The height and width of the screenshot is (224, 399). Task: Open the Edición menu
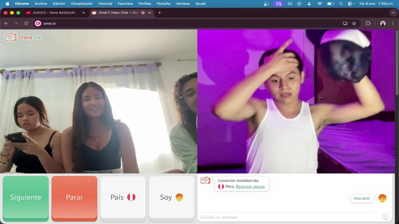(x=59, y=4)
